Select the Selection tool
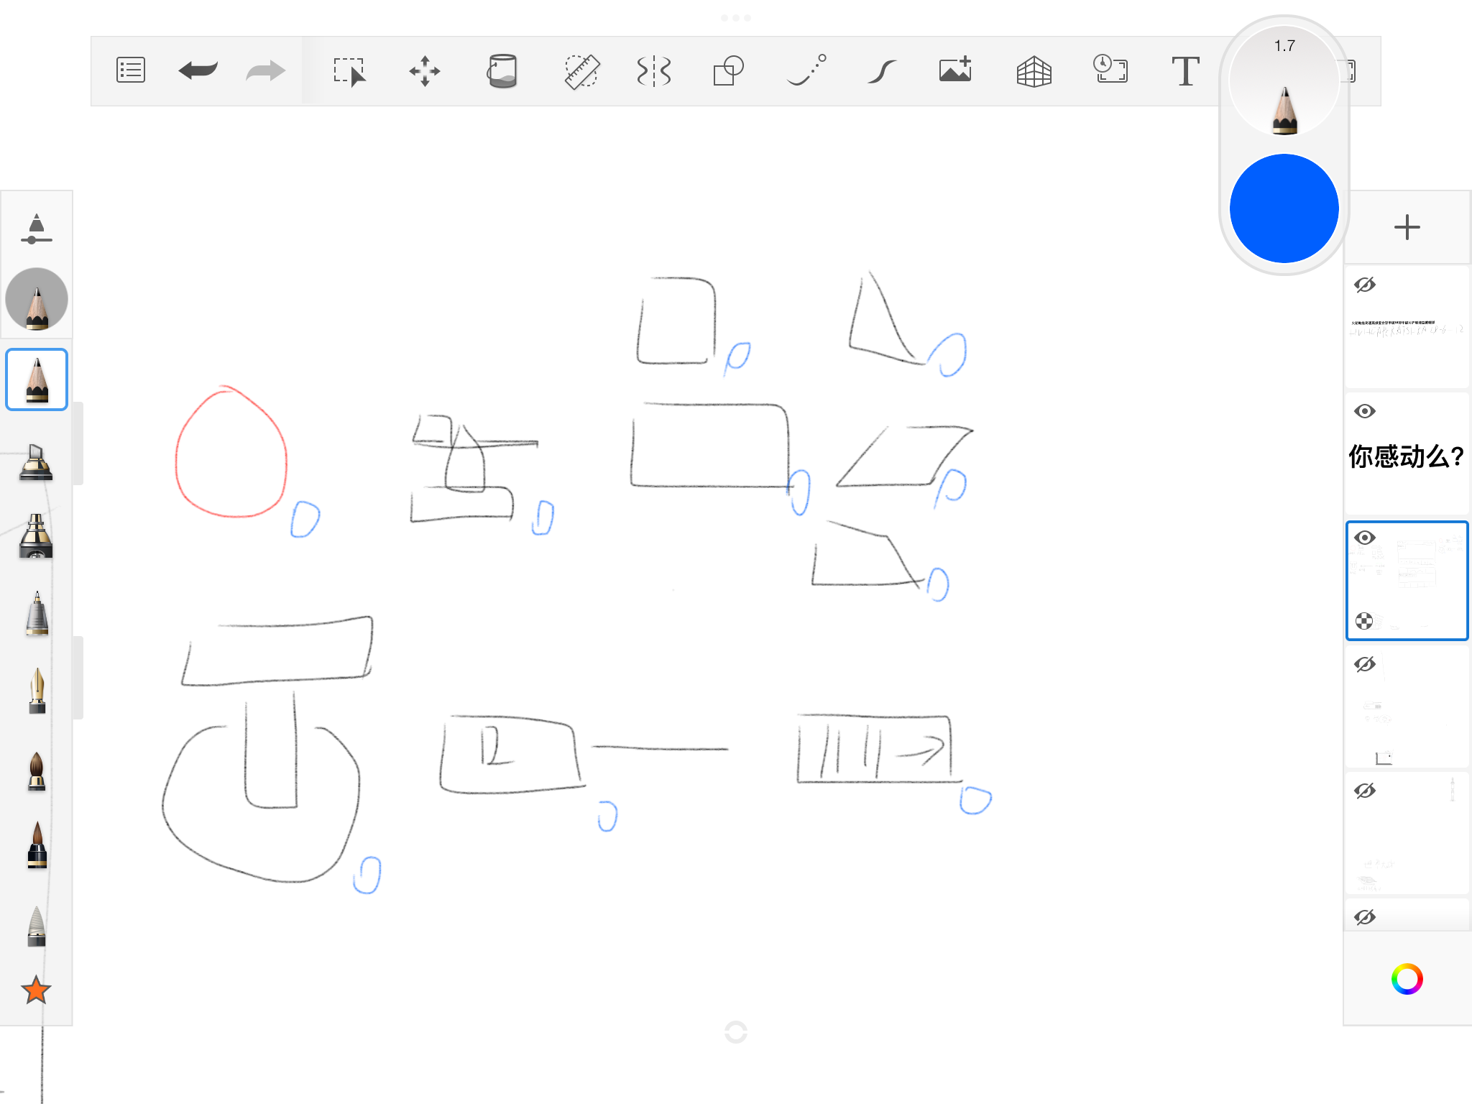Viewport: 1472px width, 1104px height. tap(350, 71)
